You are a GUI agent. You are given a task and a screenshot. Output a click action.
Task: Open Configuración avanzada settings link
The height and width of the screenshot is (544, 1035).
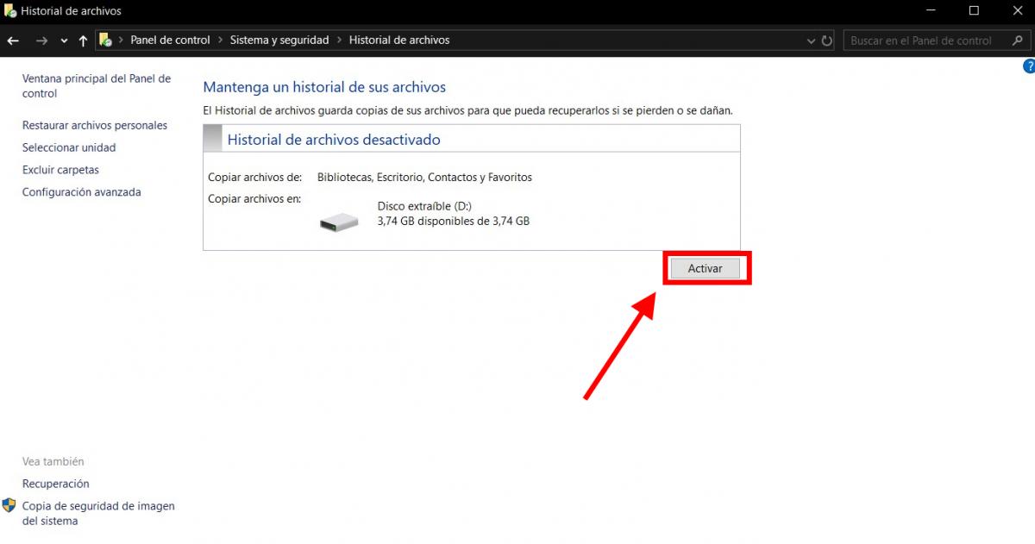click(x=81, y=192)
